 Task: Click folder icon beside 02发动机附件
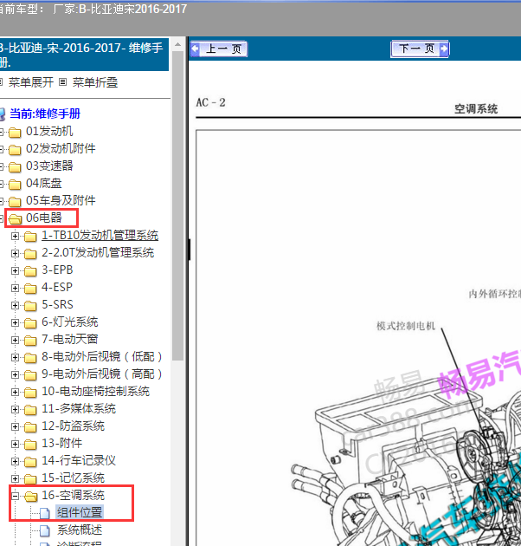[15, 150]
